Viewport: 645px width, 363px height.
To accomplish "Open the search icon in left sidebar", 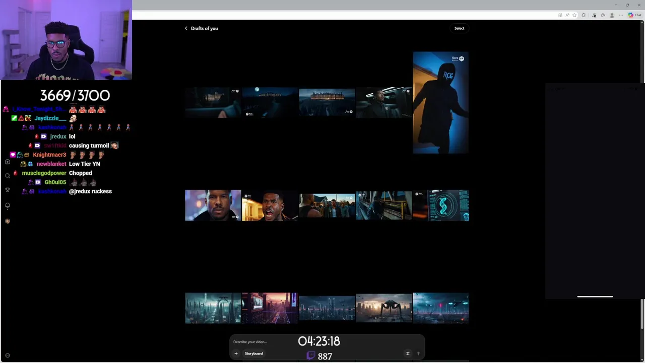I will point(7,176).
